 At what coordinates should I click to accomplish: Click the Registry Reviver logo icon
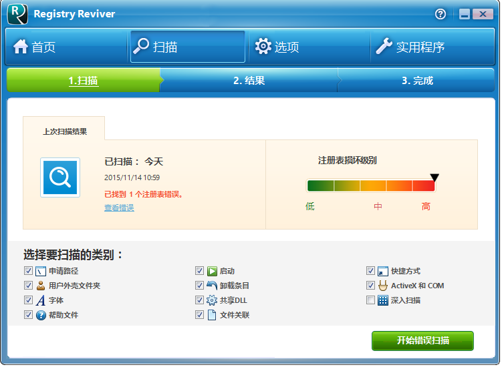click(x=17, y=14)
